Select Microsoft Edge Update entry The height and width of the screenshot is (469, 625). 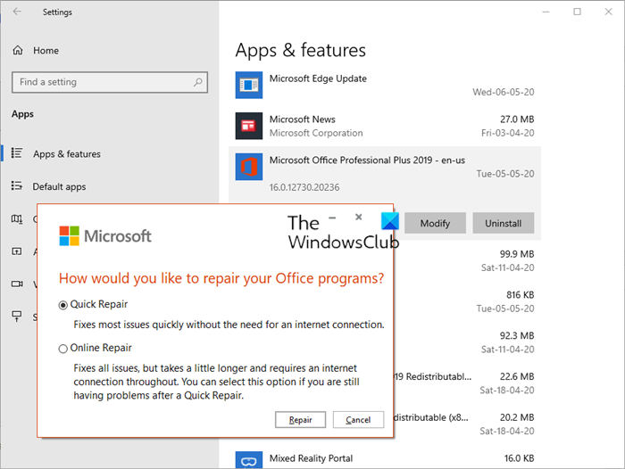[385, 86]
